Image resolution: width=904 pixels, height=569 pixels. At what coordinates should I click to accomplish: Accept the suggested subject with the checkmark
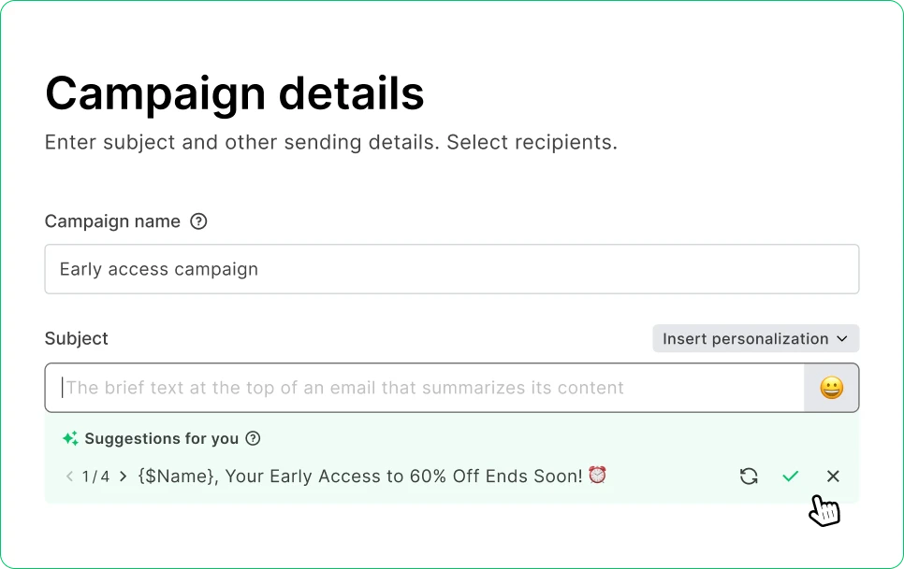(791, 477)
